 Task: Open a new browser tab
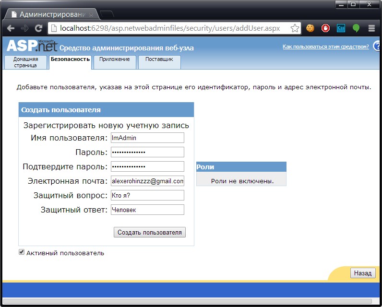coord(107,14)
